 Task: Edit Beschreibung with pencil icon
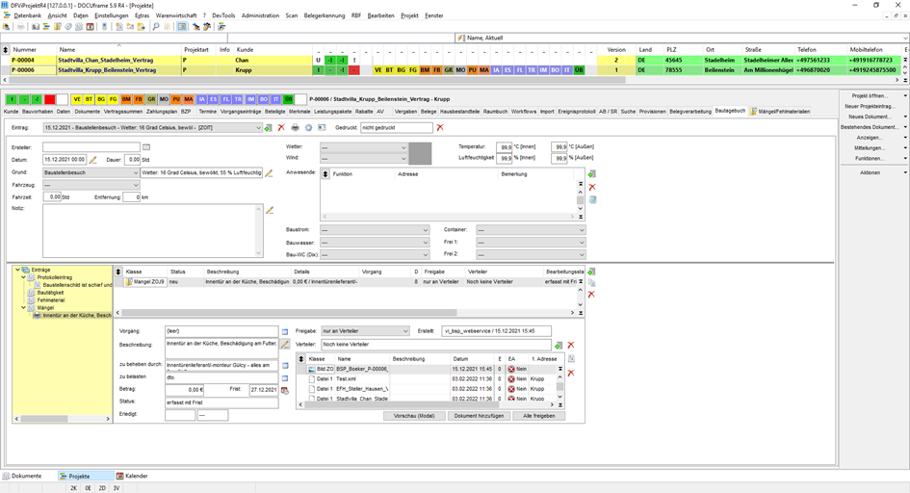285,344
